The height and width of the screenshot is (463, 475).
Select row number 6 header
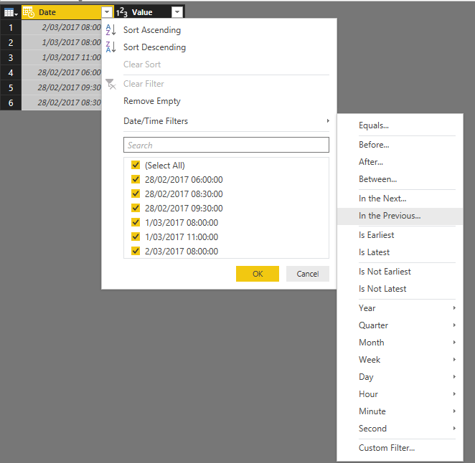tap(11, 102)
